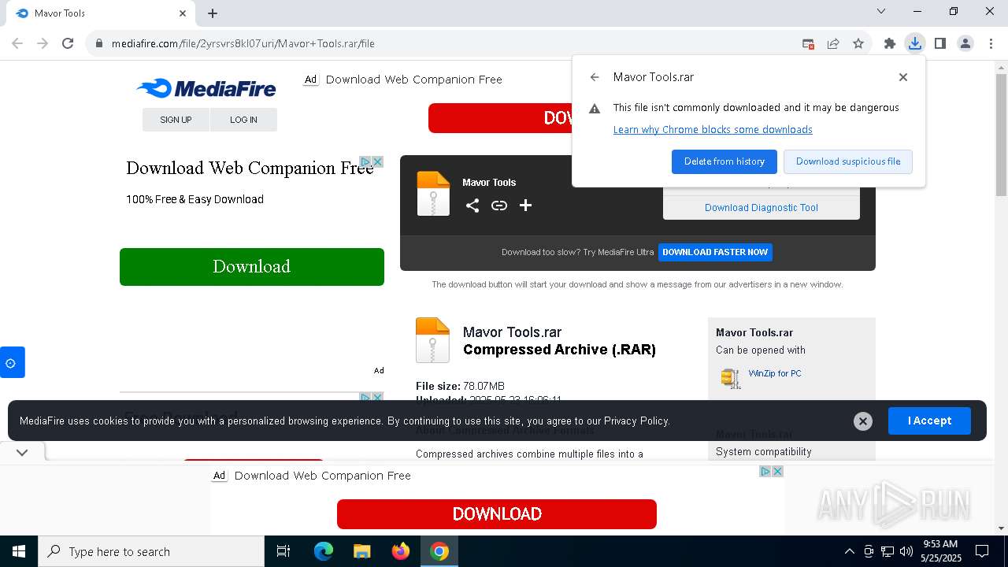Open the WinZip for PC link

pos(775,373)
